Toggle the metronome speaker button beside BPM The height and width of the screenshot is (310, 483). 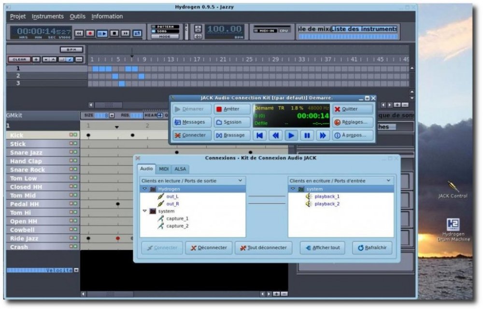pyautogui.click(x=198, y=37)
